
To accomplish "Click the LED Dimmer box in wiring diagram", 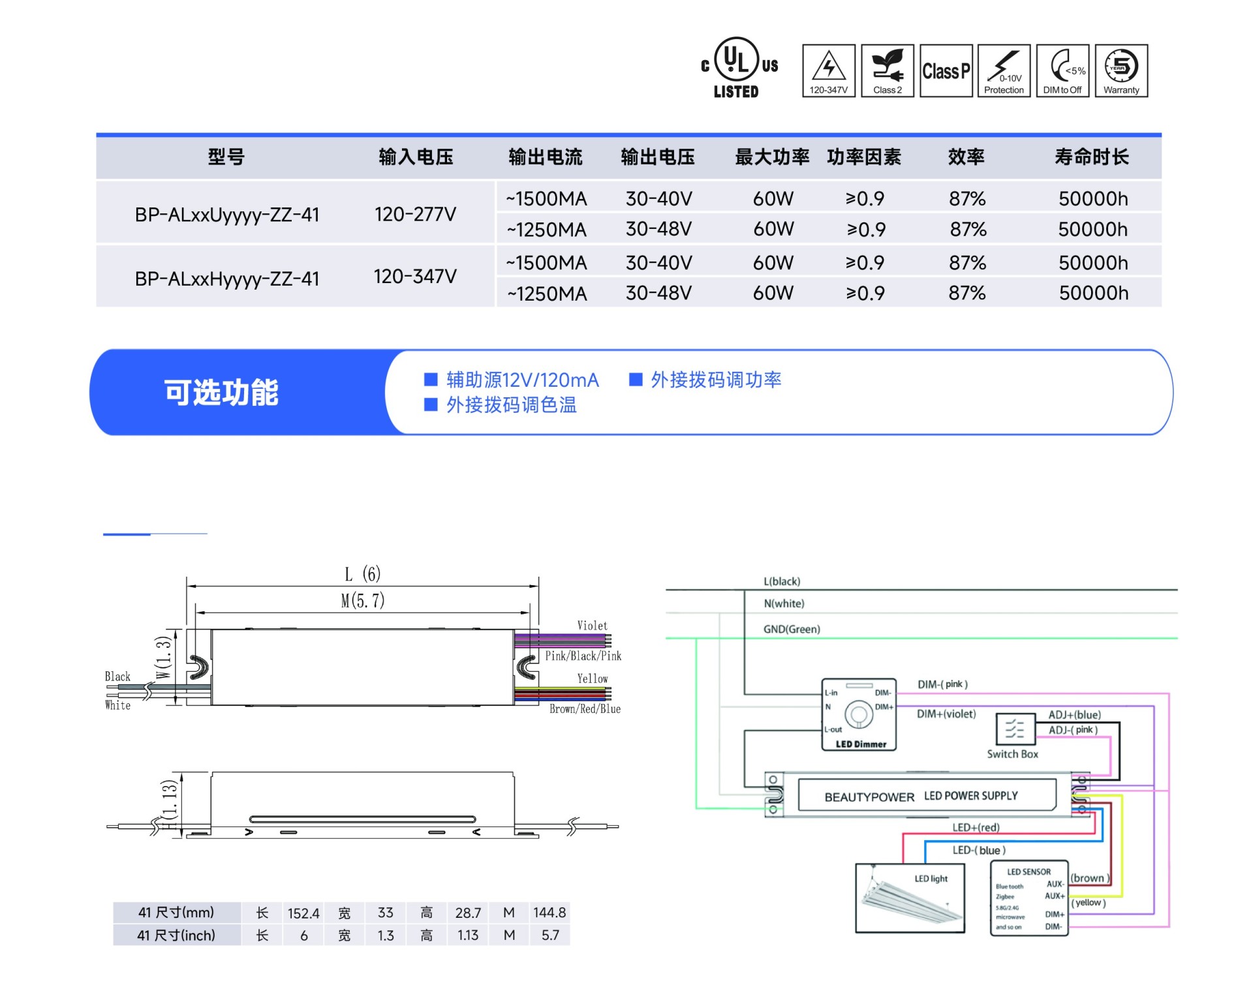I will click(x=859, y=714).
